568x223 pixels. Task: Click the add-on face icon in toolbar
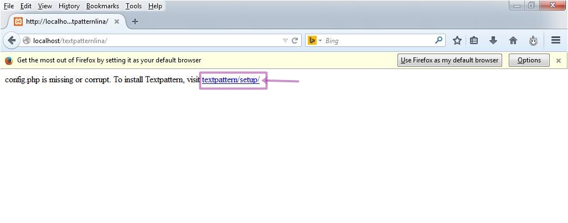pyautogui.click(x=533, y=40)
